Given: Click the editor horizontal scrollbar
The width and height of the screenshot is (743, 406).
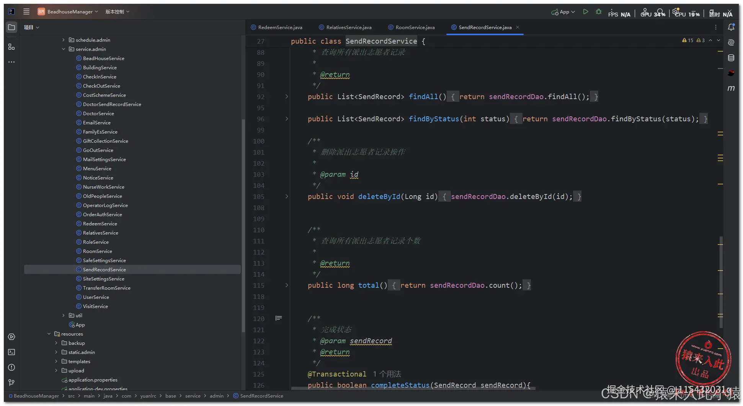Looking at the screenshot, I should point(413,388).
